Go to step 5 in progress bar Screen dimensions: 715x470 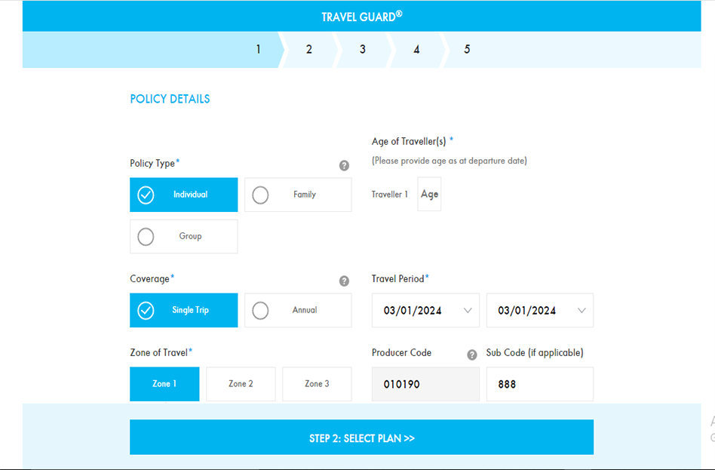[467, 49]
